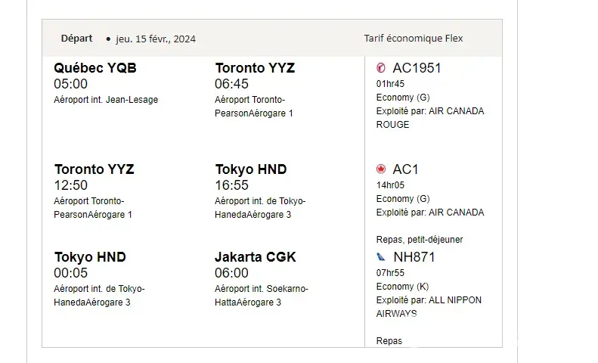
Task: Select the Départ header label
Action: pos(77,38)
